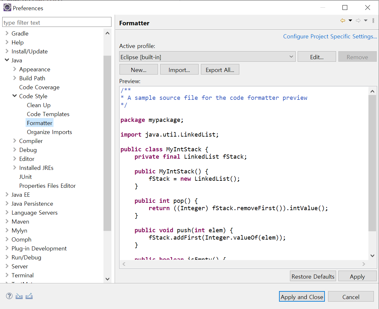379x309 pixels.
Task: Open the view menu three-dots icon
Action: (373, 20)
